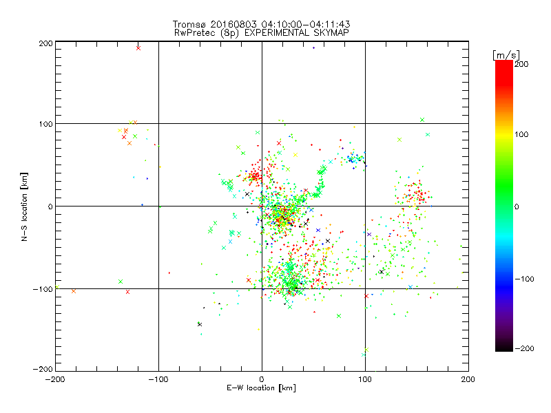Click the colorbar tick label 0
Viewport: 551px width, 413px height.
tap(517, 206)
